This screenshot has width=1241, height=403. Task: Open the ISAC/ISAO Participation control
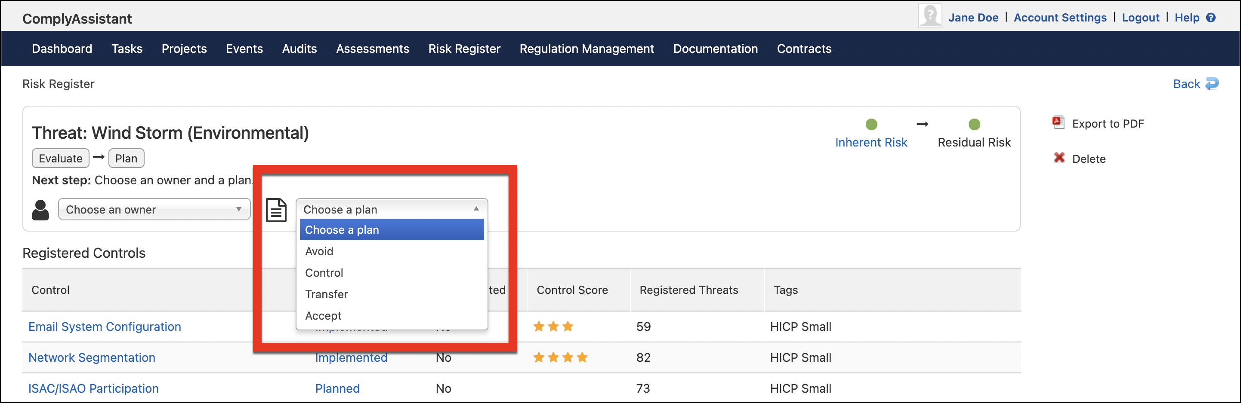click(x=93, y=388)
